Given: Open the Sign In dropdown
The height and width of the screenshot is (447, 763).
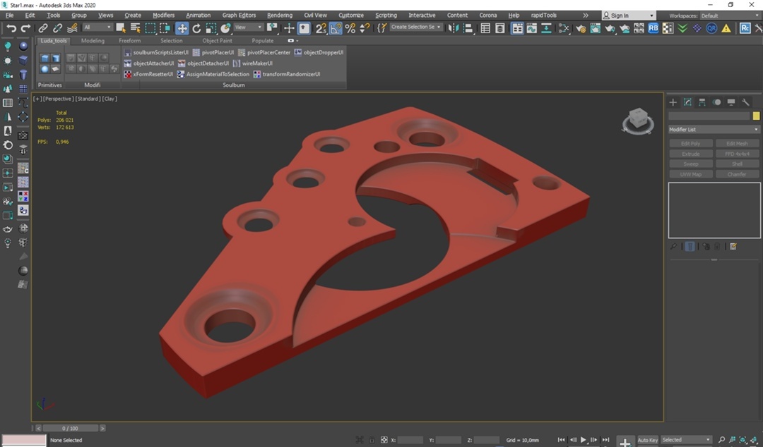Looking at the screenshot, I should 628,16.
